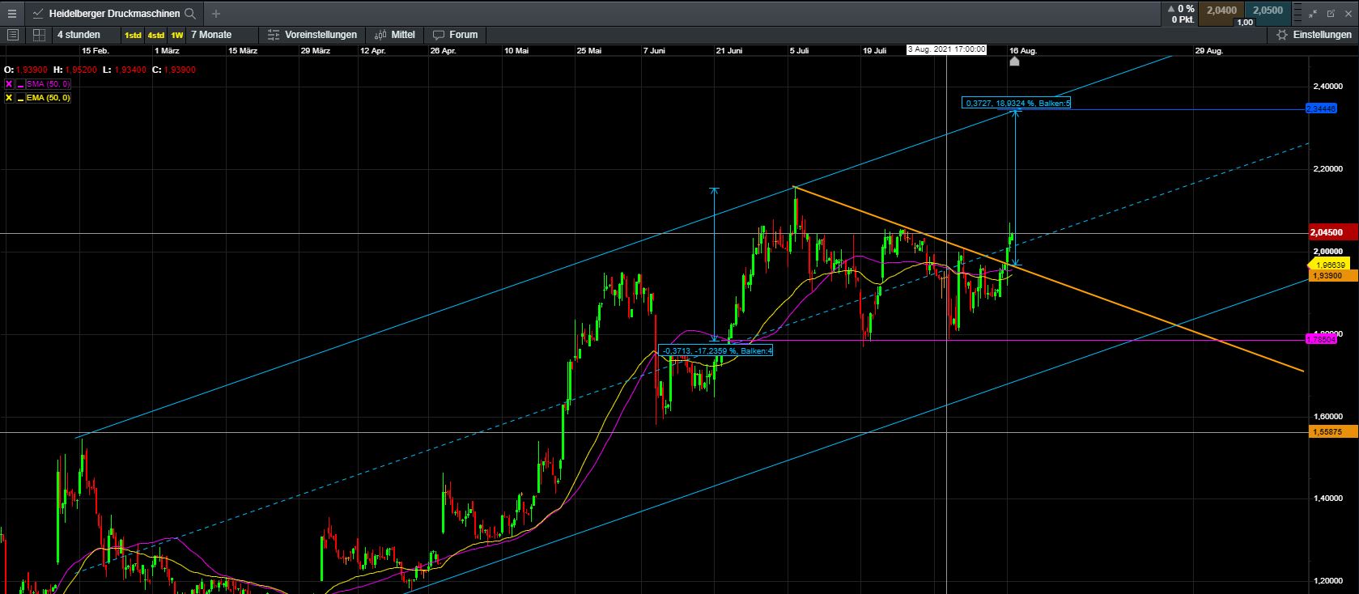Open the Voreinstellungen presets menu
1359x594 pixels.
click(x=312, y=35)
